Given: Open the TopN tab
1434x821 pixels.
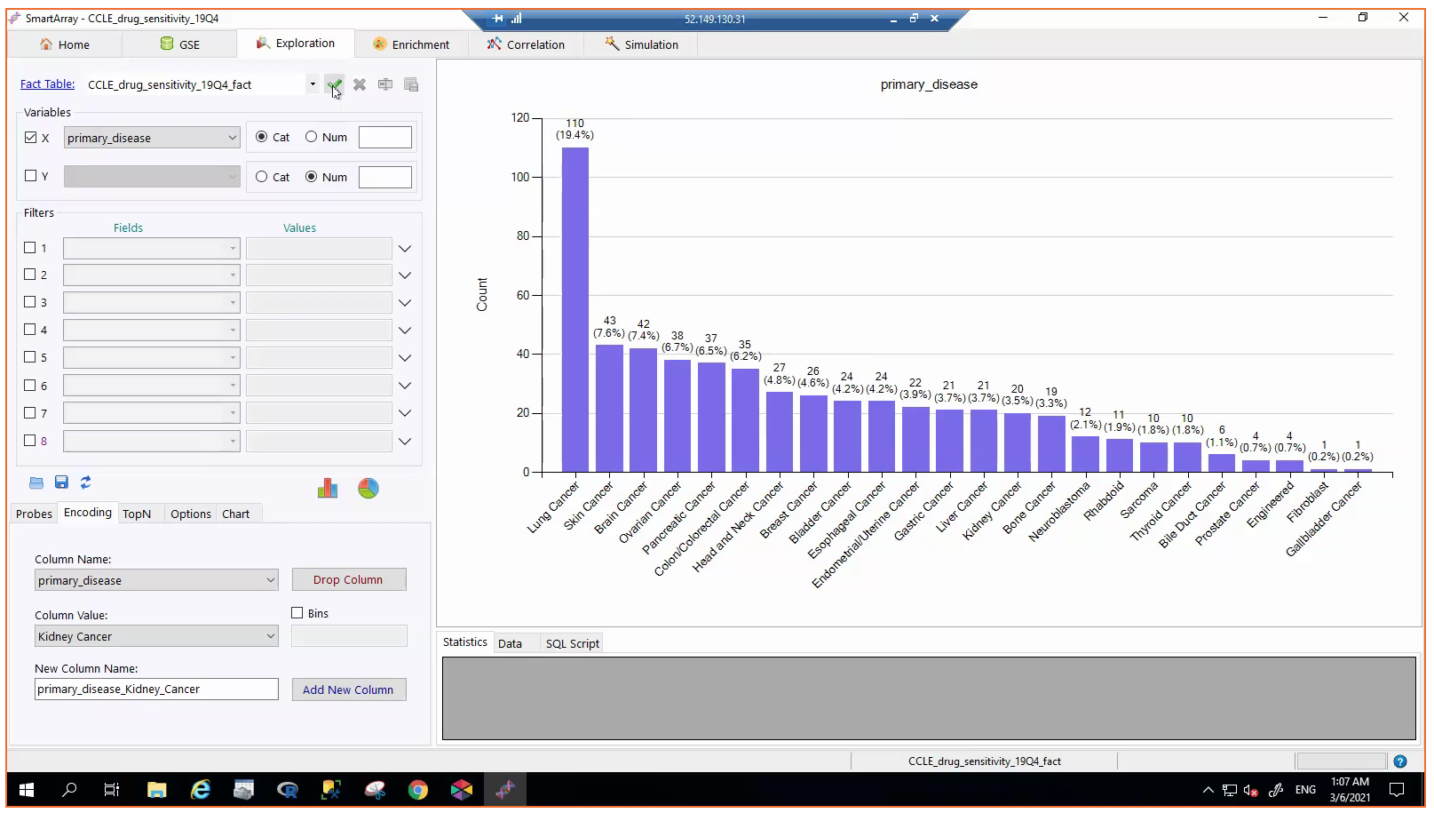Looking at the screenshot, I should click(x=137, y=514).
